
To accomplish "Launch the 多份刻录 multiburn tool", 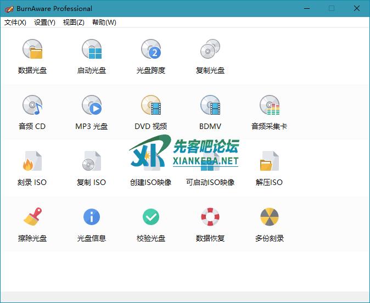I will 270,218.
